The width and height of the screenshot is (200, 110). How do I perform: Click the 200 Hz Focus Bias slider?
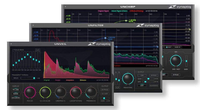(x=16, y=60)
